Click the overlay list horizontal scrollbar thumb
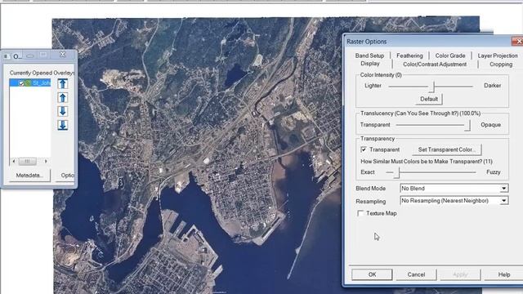 coord(27,162)
